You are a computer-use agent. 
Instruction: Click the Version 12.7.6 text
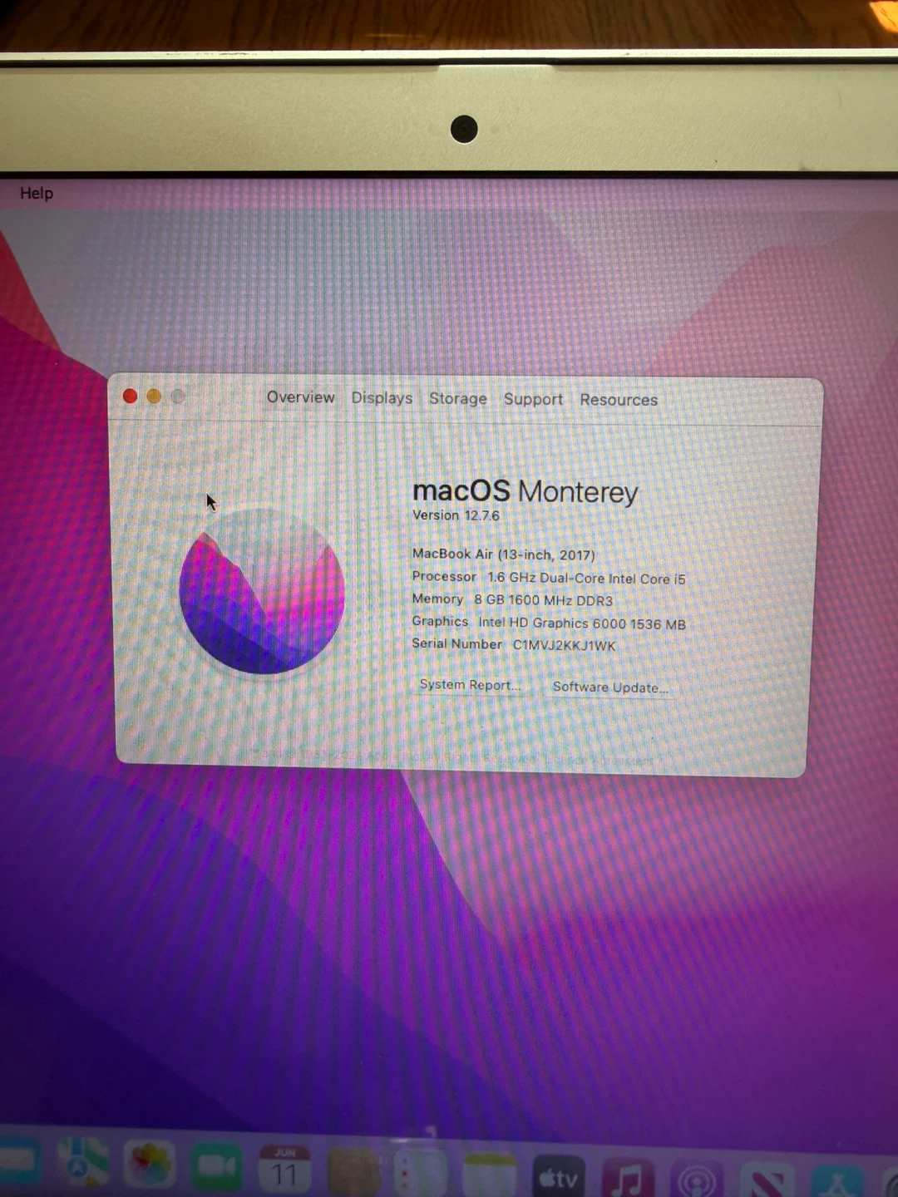(x=456, y=515)
